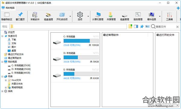
Task: Click 25GB 可用(25%) link
Action: tap(72, 45)
